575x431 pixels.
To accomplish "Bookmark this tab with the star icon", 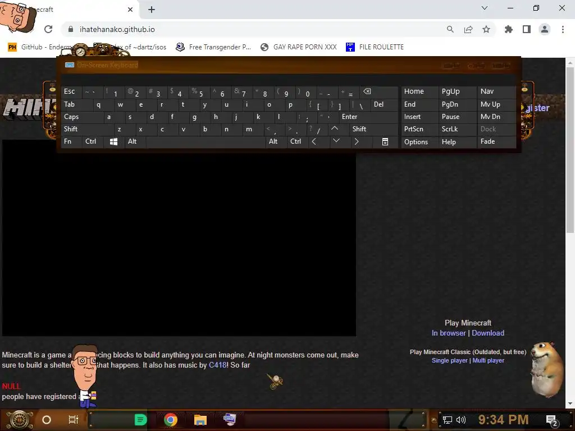I will point(486,29).
